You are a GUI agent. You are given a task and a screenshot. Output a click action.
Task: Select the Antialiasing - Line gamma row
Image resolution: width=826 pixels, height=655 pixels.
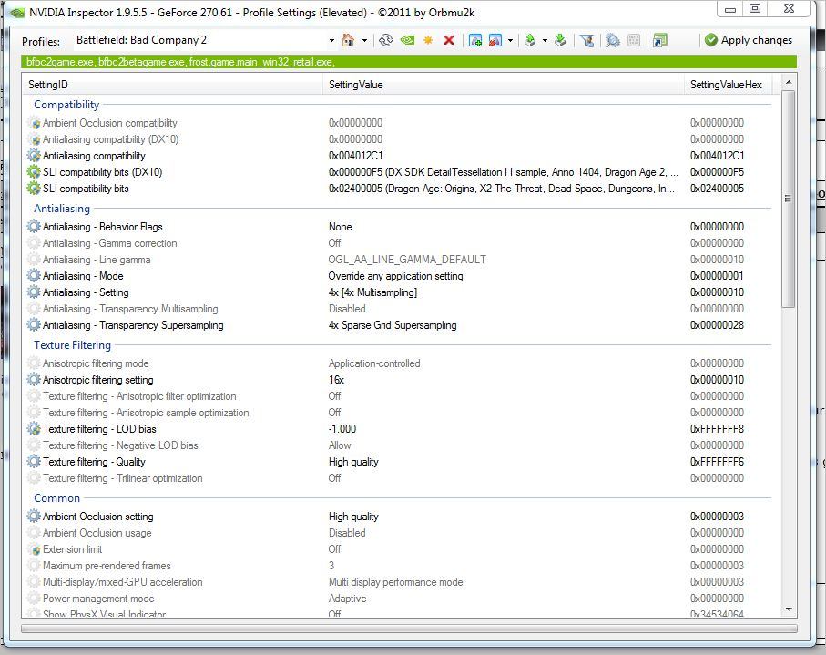(398, 260)
